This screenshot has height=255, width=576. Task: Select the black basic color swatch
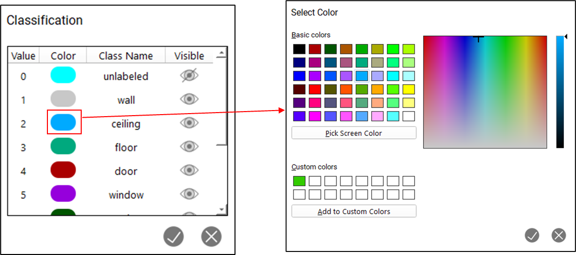tap(300, 49)
